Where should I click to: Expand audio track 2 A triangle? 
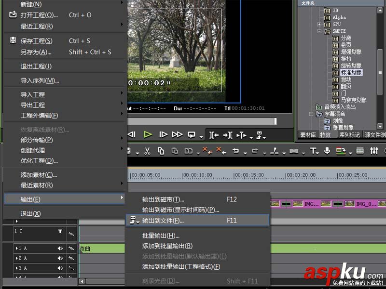[17, 258]
